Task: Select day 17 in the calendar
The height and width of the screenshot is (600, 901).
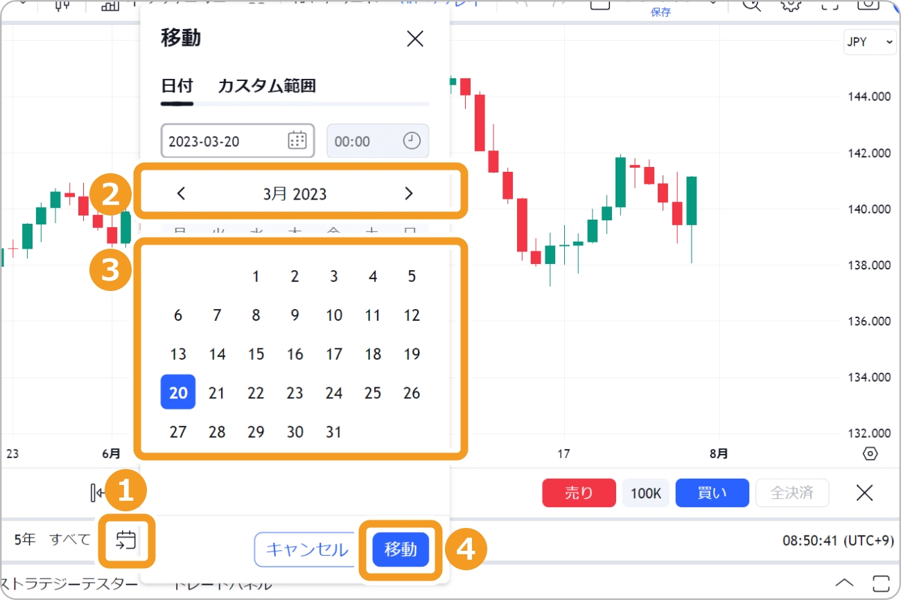Action: coord(334,354)
